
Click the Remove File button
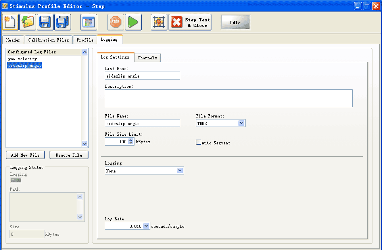point(69,155)
